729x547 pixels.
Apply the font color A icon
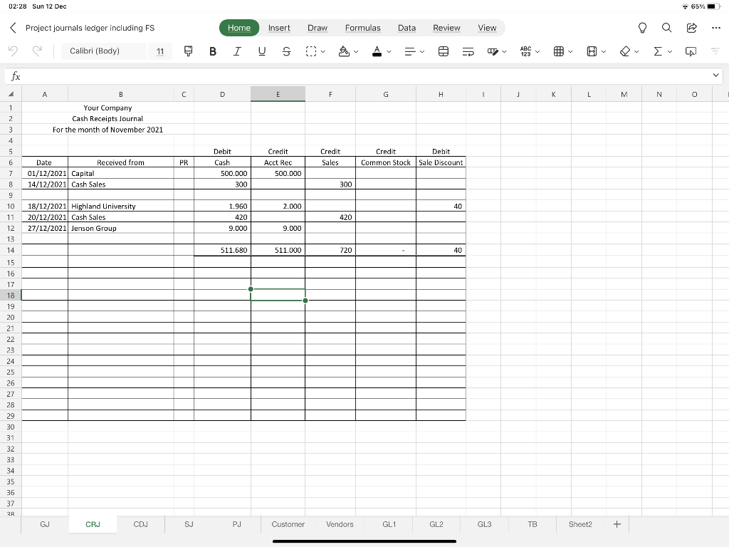pos(377,51)
